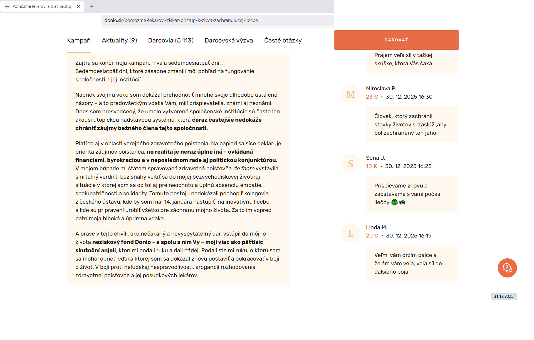The height and width of the screenshot is (340, 534).
Task: Click Linda M.'s comment box
Action: coord(412,263)
